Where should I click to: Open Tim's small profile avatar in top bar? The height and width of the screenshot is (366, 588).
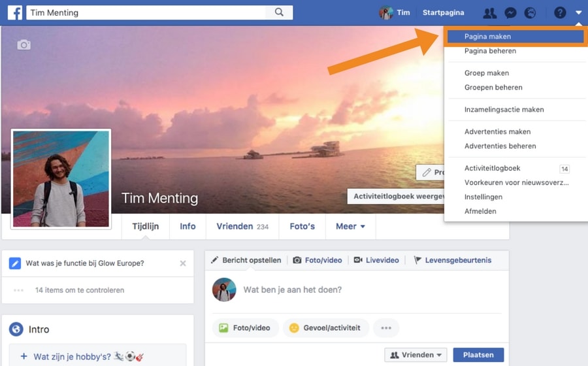pyautogui.click(x=386, y=13)
